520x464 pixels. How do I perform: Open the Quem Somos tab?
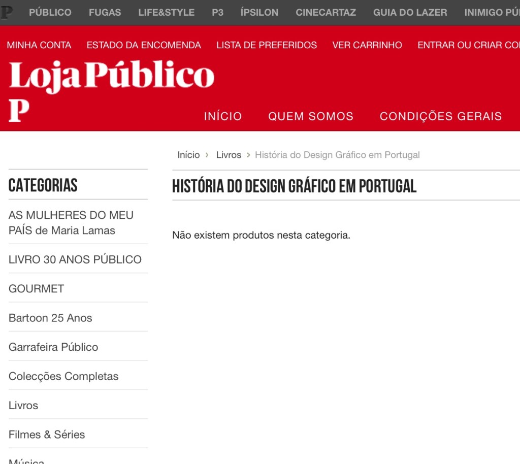[311, 116]
